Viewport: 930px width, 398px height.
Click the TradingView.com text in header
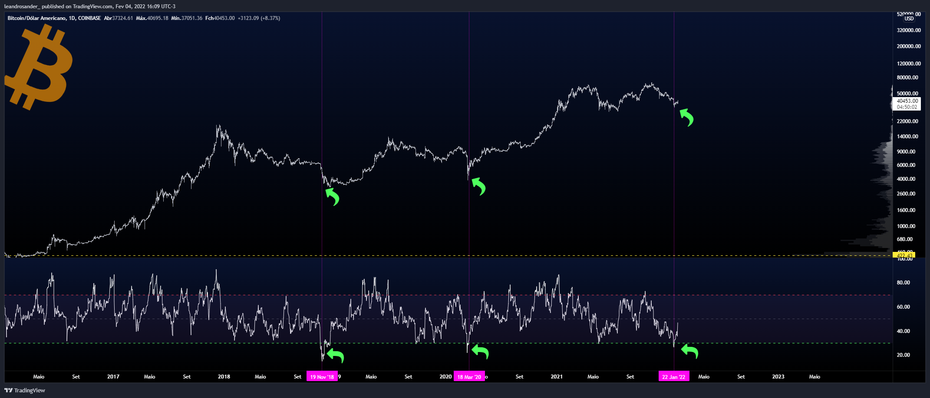[92, 6]
